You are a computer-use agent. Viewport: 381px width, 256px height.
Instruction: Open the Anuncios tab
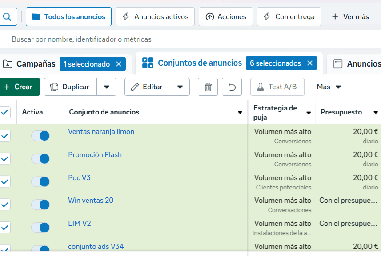(358, 64)
